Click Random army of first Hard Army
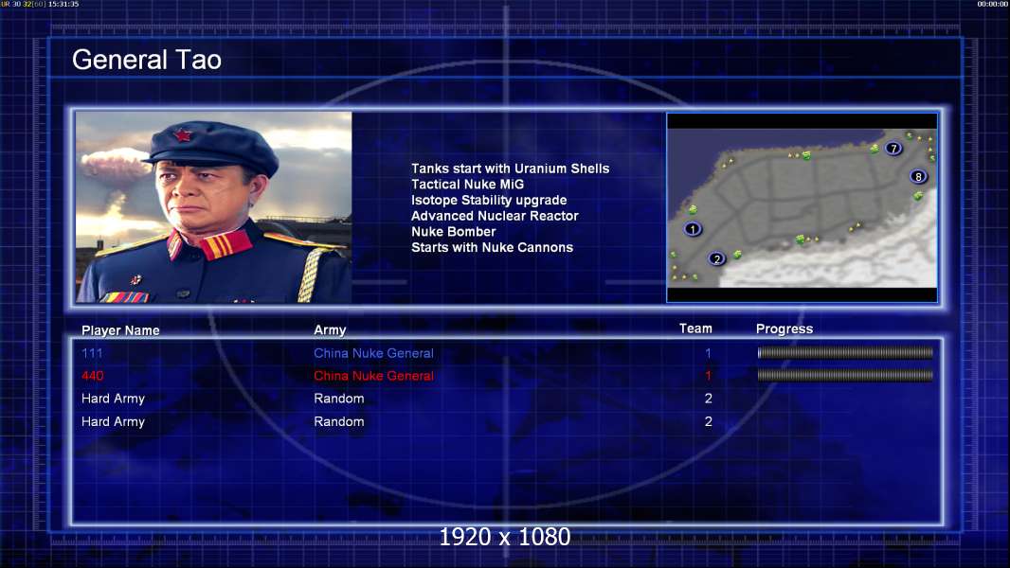 [339, 399]
